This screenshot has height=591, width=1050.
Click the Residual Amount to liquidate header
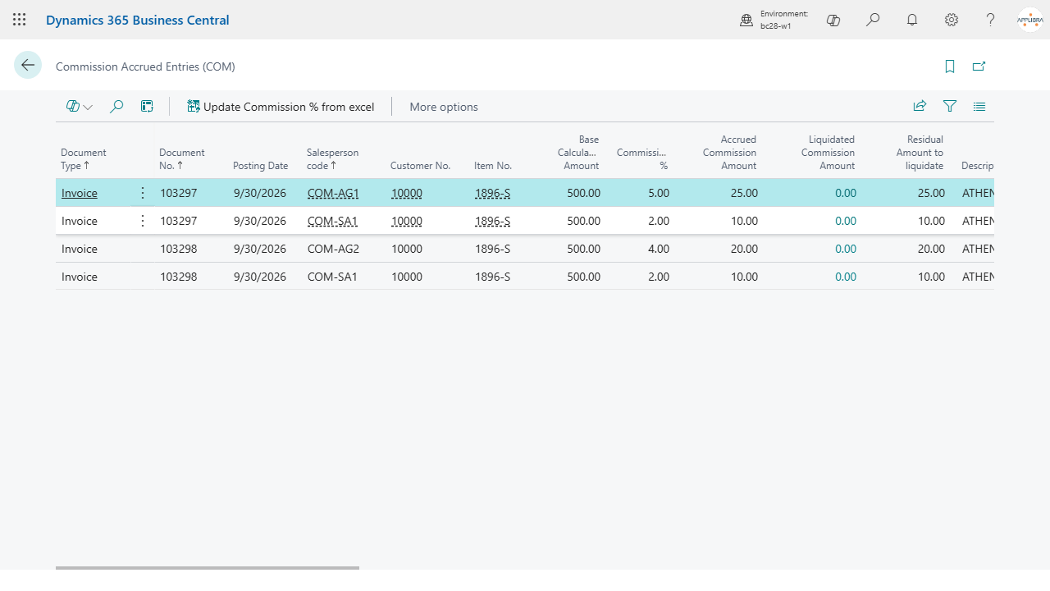[919, 153]
